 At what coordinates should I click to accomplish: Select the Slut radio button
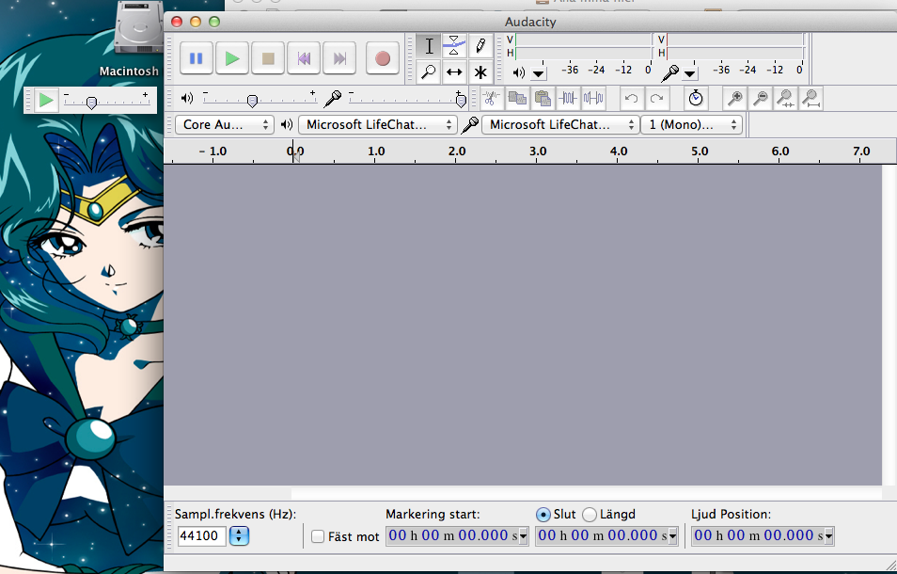coord(543,515)
